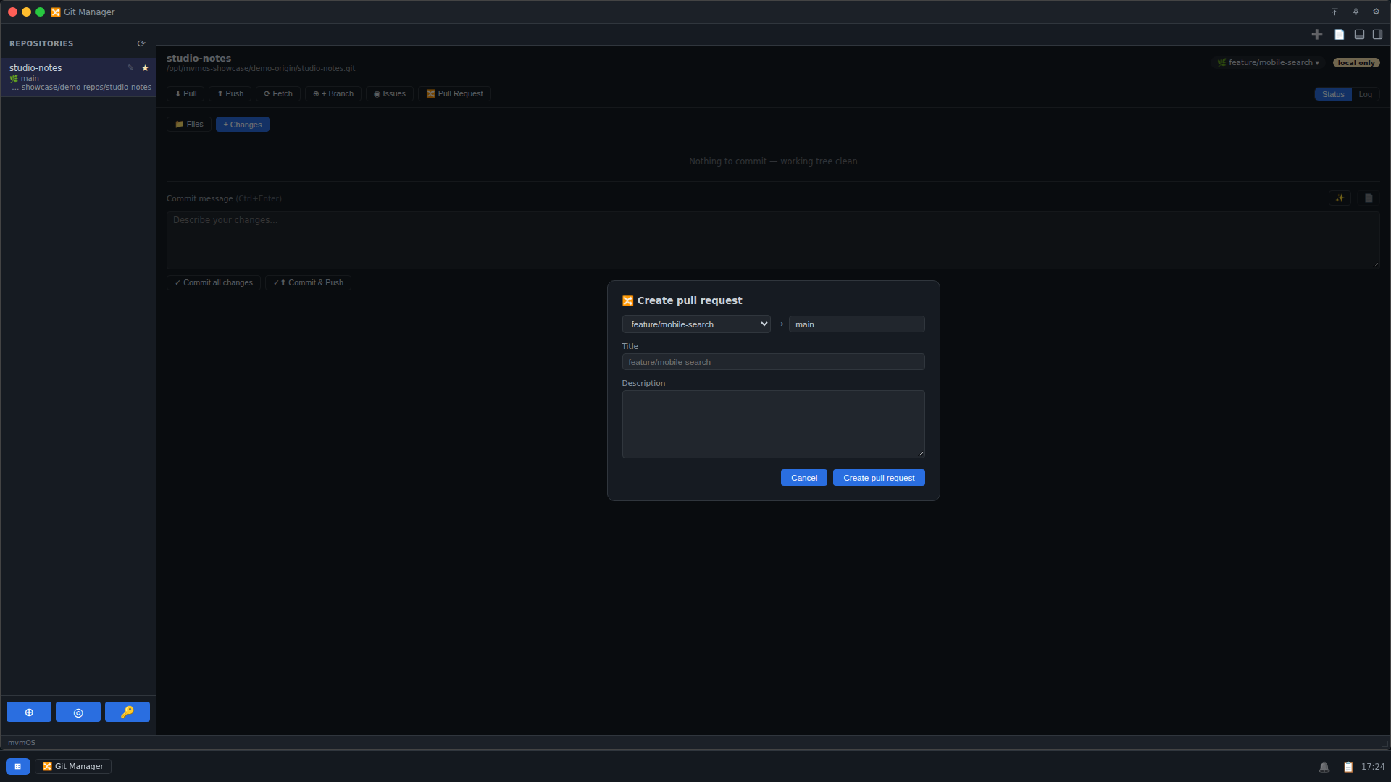Refresh the repositories list

click(x=141, y=43)
